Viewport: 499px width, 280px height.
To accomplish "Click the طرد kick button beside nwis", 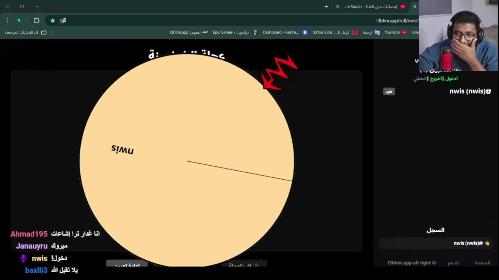I will tap(389, 91).
